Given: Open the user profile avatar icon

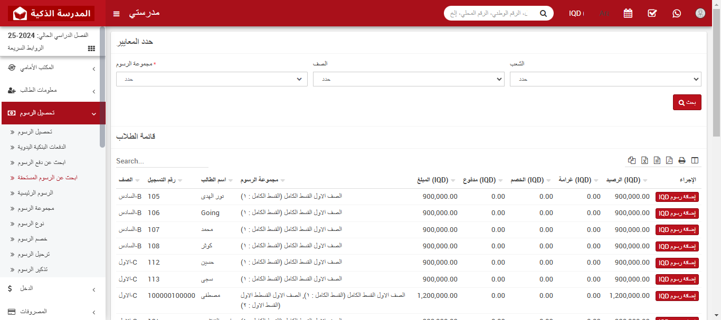Looking at the screenshot, I should click(x=700, y=13).
